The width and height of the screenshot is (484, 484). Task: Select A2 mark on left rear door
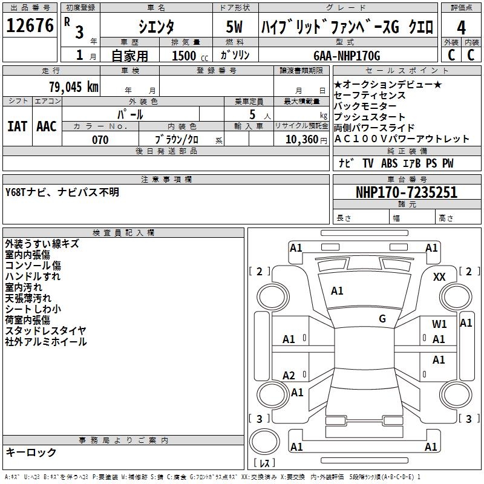click(x=289, y=376)
